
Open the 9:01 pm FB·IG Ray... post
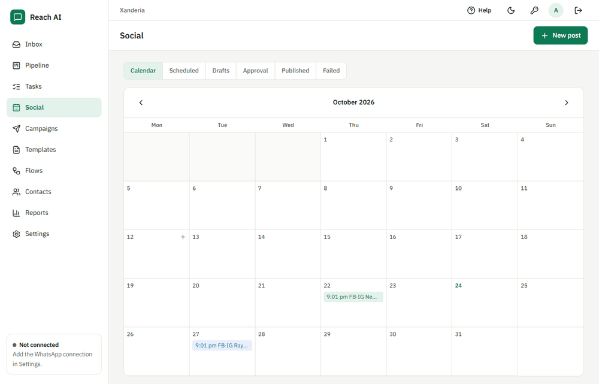click(x=222, y=346)
